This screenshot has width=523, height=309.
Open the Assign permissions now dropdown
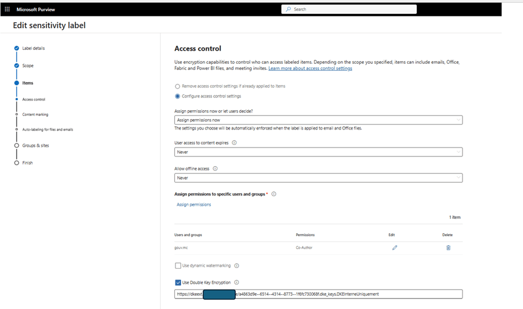[318, 120]
